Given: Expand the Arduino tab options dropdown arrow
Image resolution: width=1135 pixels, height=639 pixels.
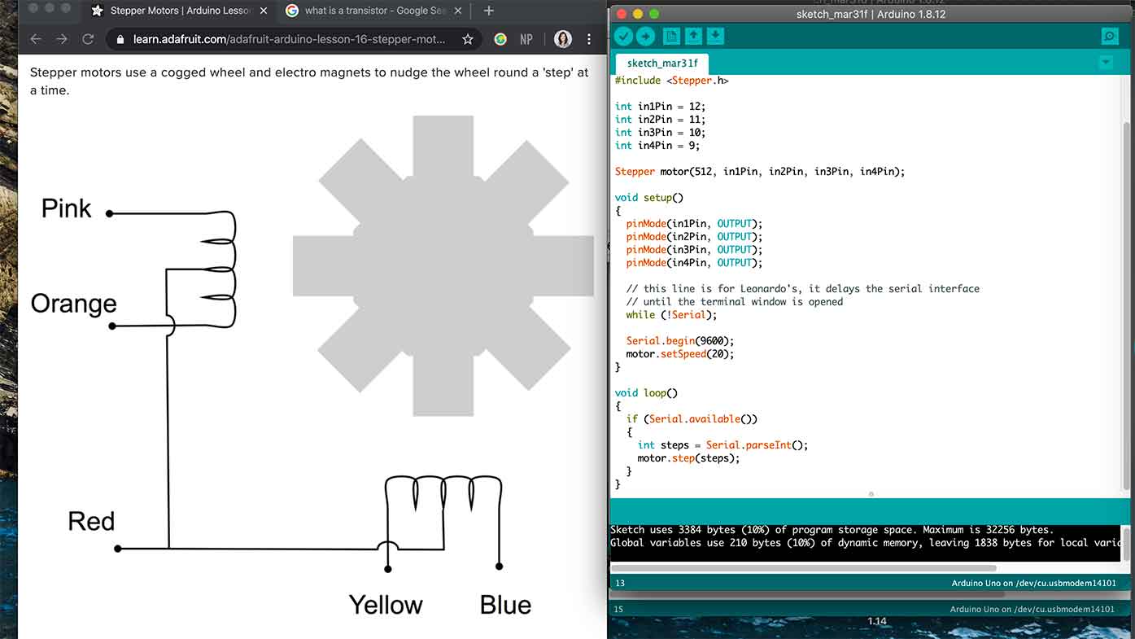Looking at the screenshot, I should tap(1105, 63).
